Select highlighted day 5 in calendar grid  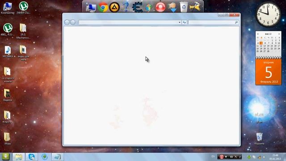tap(261, 43)
